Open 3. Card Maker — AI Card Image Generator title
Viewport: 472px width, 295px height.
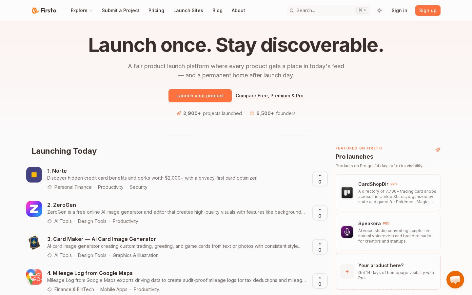tap(102, 239)
